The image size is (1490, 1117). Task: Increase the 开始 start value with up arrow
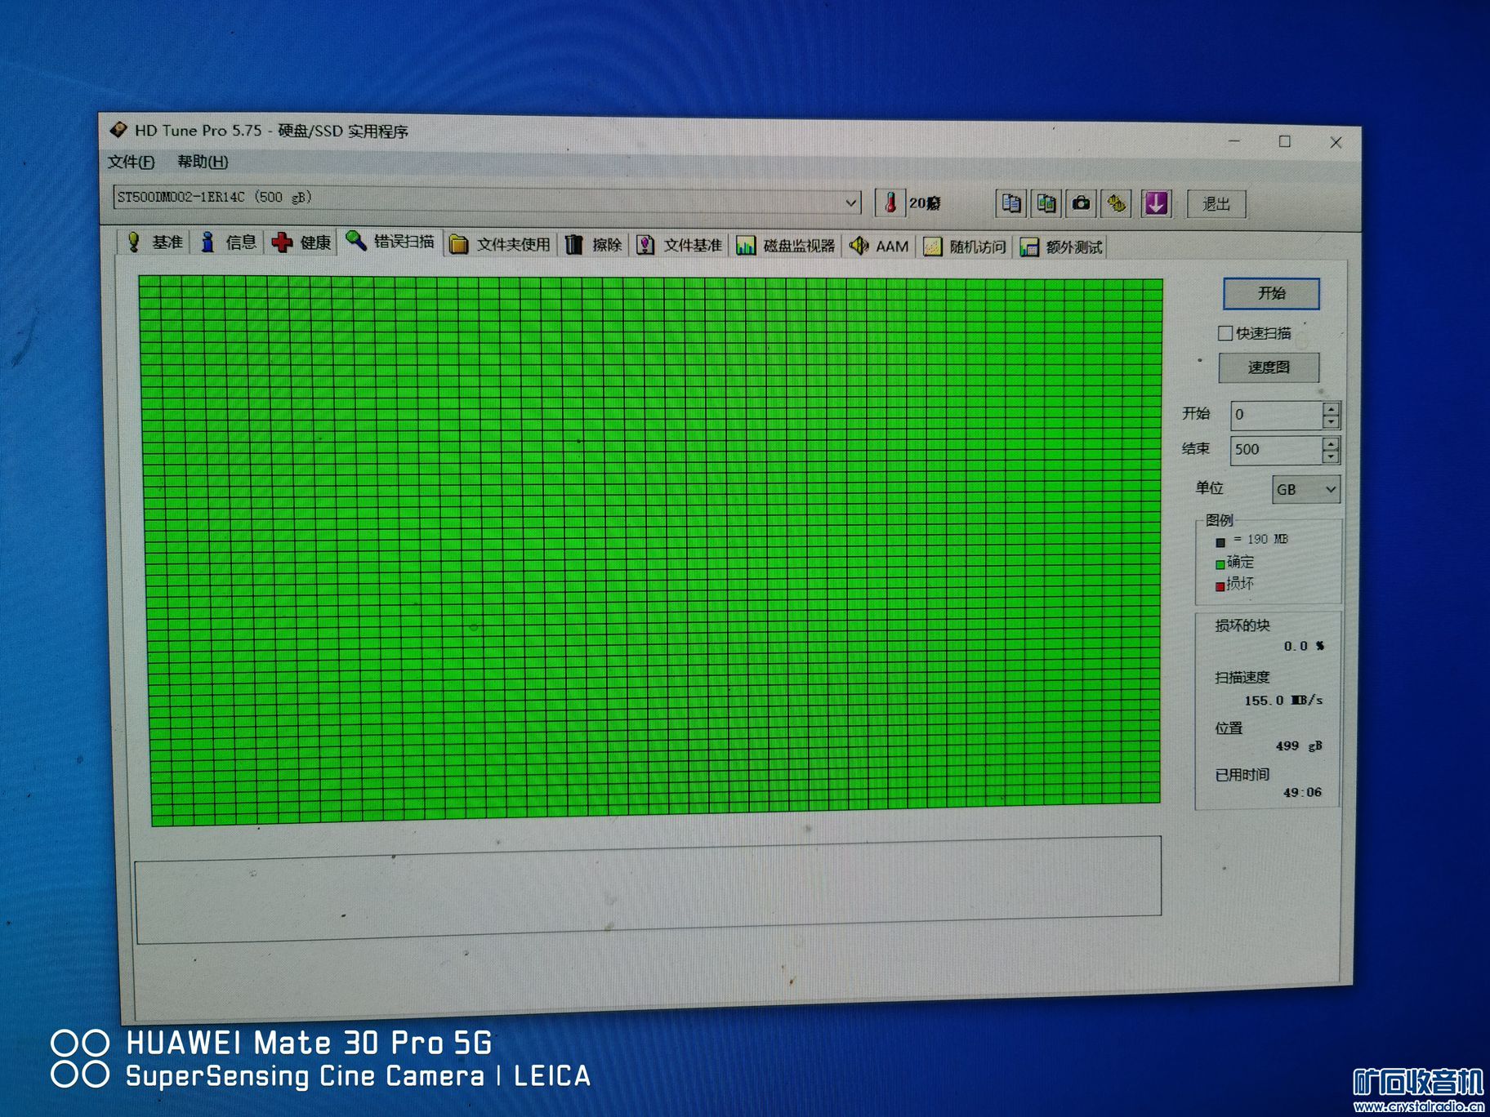[1332, 408]
